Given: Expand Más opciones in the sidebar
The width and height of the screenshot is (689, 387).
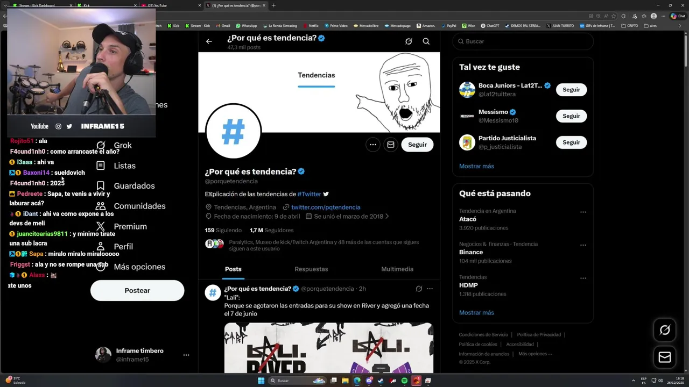Looking at the screenshot, I should [x=130, y=267].
